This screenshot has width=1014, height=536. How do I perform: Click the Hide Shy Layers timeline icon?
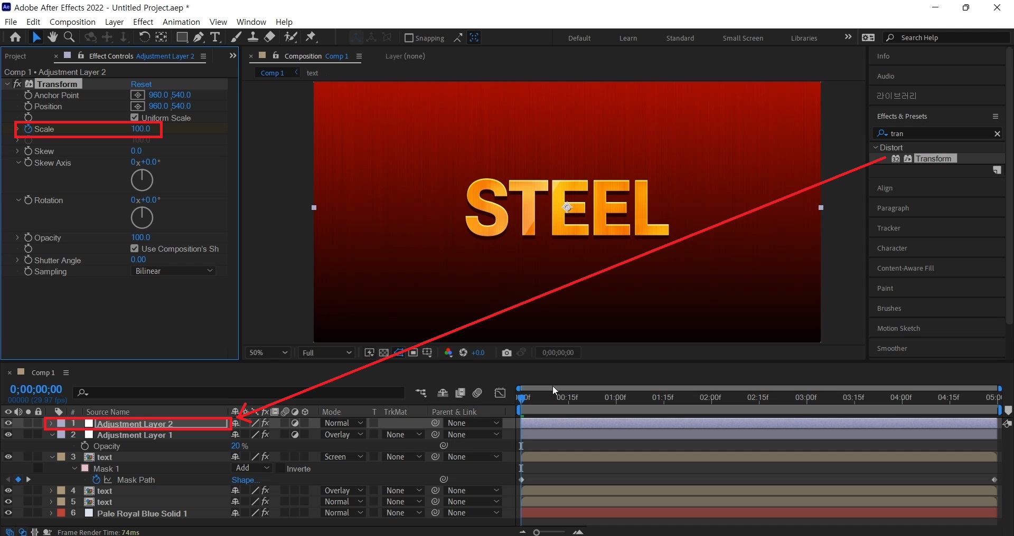coord(443,393)
